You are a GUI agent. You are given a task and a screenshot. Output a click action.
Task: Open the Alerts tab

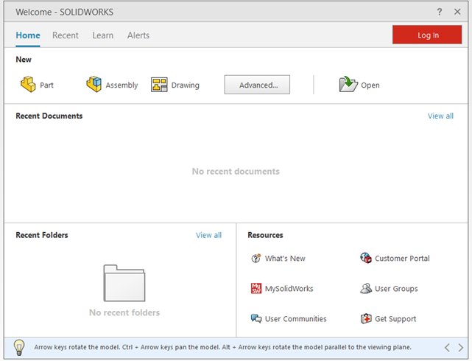pyautogui.click(x=138, y=35)
